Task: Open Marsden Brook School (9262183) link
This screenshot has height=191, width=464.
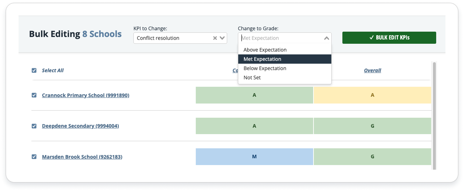Action: click(x=82, y=156)
